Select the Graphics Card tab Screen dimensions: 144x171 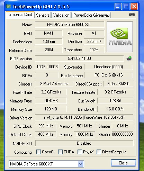[20, 15]
